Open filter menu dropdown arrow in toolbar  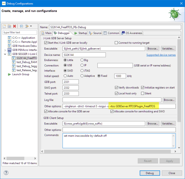click(31, 26)
